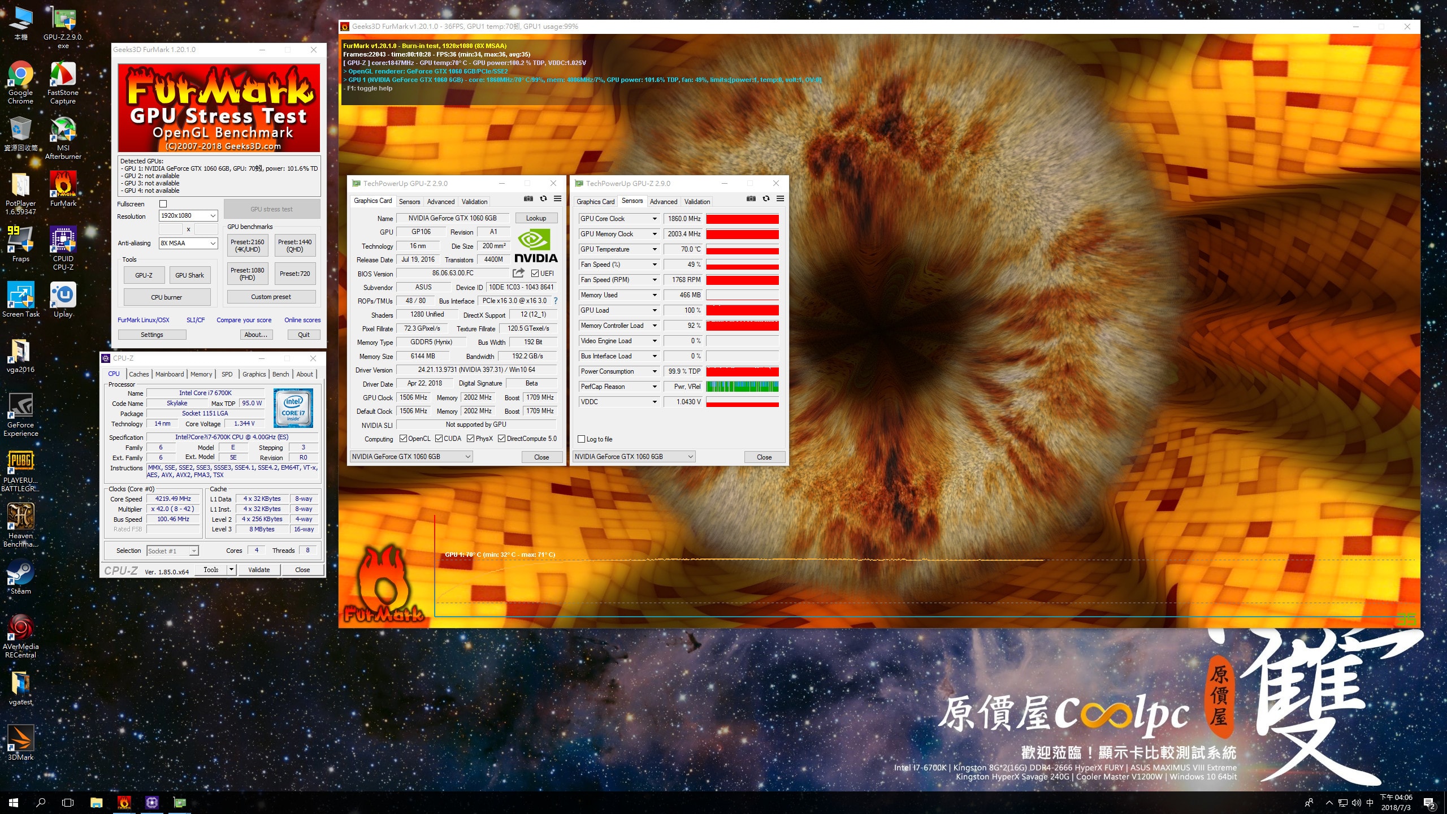Click FurMark icon in Windows taskbar
Image resolution: width=1447 pixels, height=814 pixels.
pos(124,802)
